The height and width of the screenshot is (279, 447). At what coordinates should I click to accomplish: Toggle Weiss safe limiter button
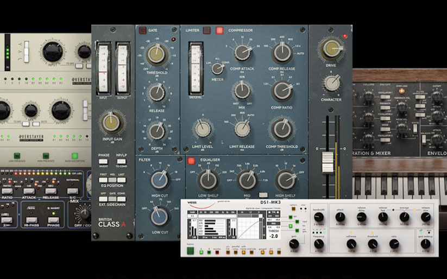click(x=243, y=252)
